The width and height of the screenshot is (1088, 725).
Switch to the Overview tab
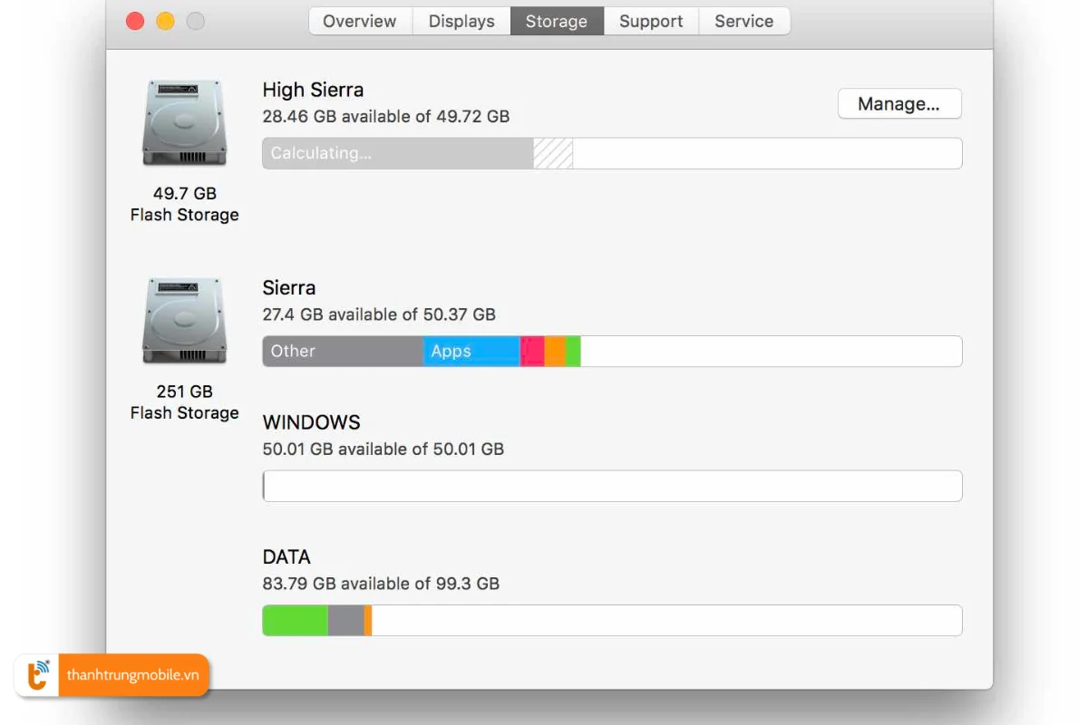(360, 21)
